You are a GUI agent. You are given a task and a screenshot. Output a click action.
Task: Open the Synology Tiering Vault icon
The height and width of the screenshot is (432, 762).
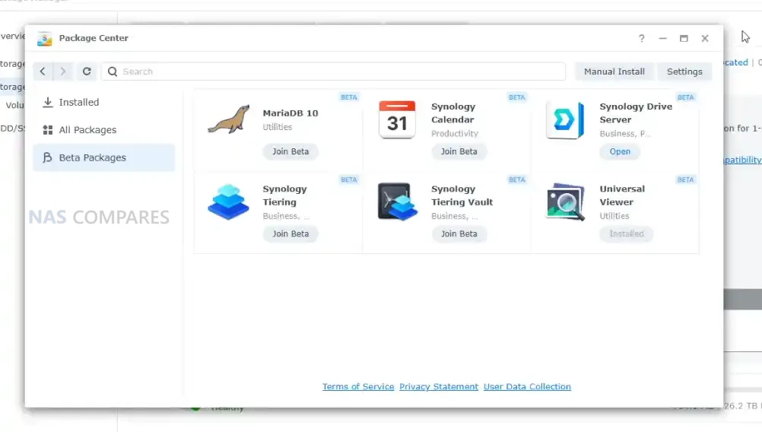(397, 202)
